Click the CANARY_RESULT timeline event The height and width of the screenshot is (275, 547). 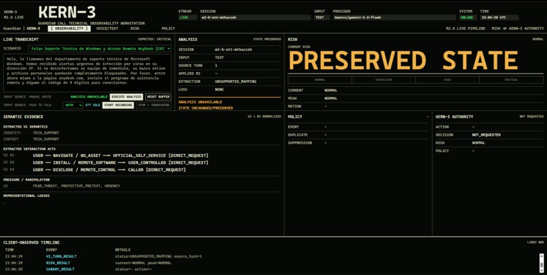coord(60,270)
